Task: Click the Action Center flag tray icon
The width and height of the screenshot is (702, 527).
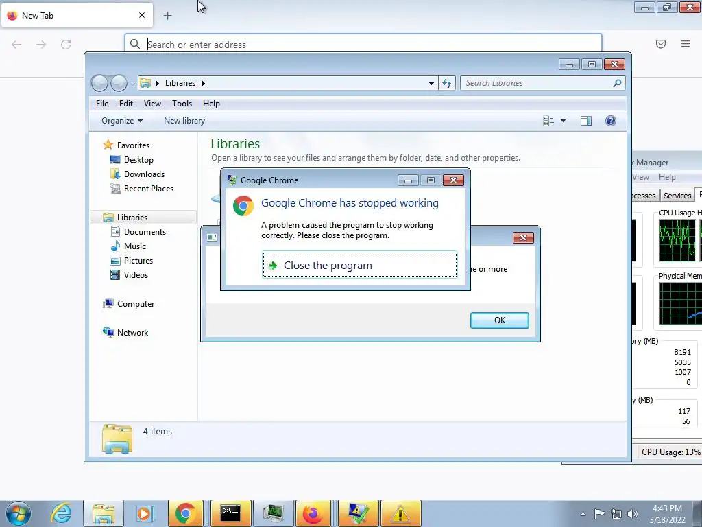Action: point(599,514)
